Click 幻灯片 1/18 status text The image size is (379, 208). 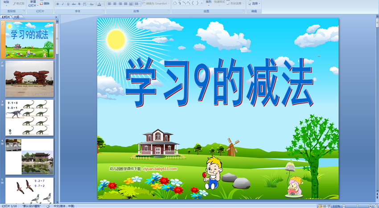click(9, 206)
